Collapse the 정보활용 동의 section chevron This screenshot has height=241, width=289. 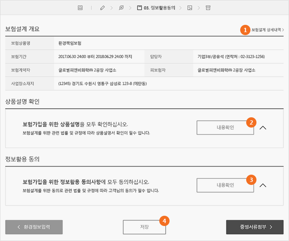coord(263,185)
